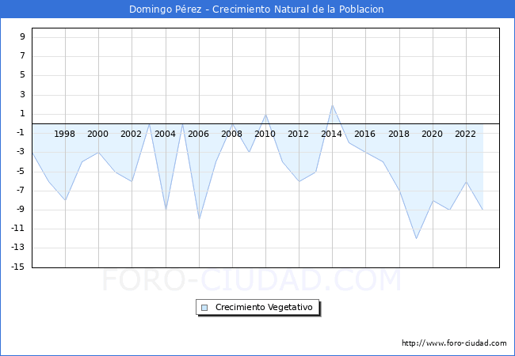This screenshot has height=356, width=515.
Task: Click the 2006 x-axis label
Action: point(198,134)
